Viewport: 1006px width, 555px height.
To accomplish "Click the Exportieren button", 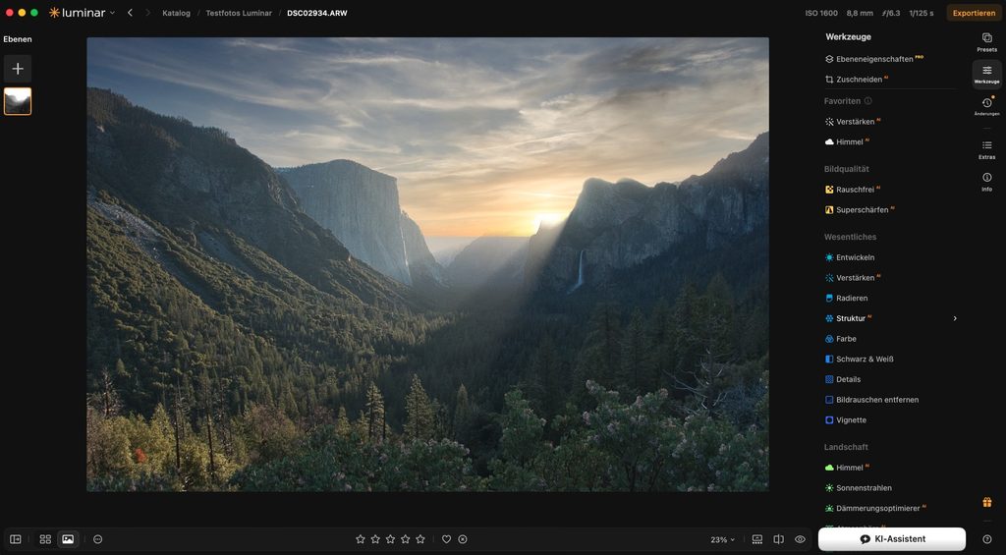I will click(974, 13).
